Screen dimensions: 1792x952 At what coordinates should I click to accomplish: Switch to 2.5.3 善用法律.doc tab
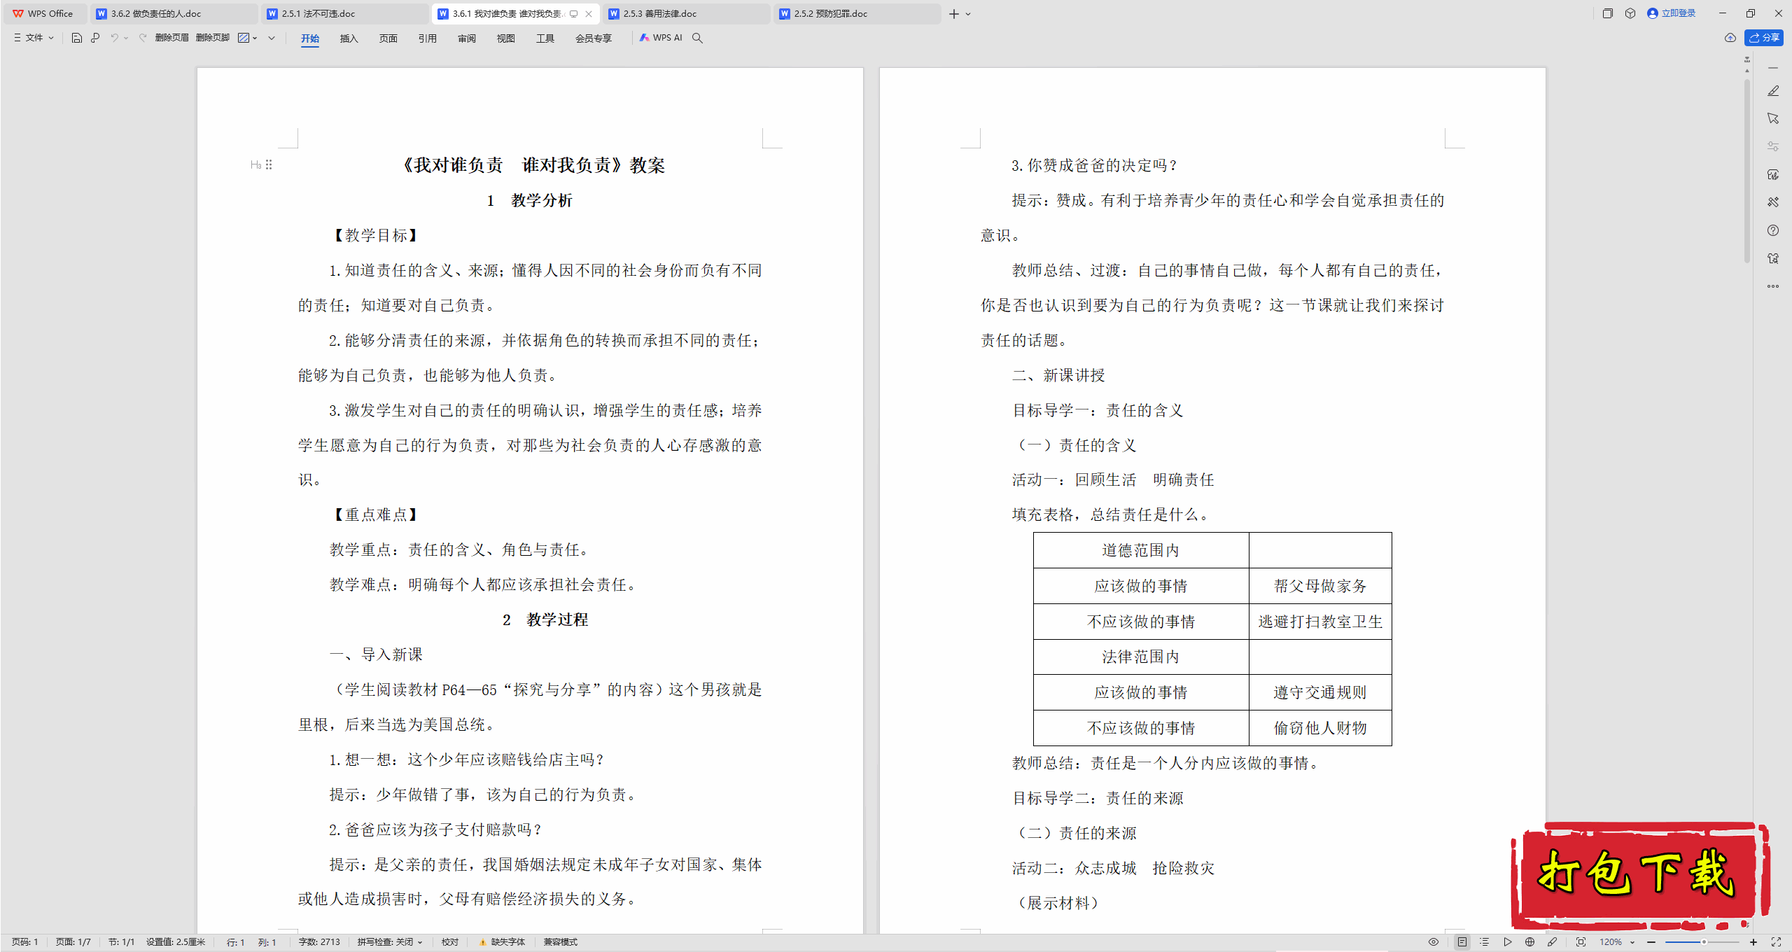coord(687,13)
